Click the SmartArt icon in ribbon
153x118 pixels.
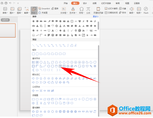(x=44, y=9)
